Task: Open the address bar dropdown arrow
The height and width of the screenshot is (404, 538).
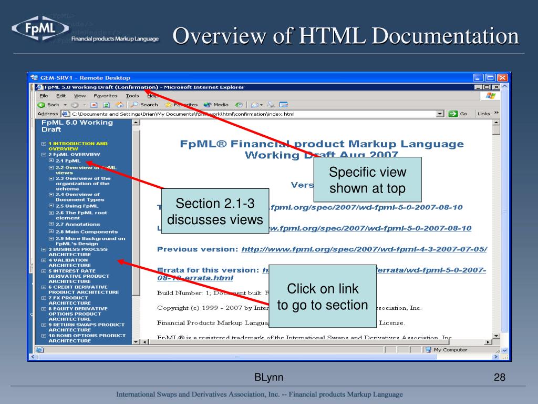Action: pos(440,114)
